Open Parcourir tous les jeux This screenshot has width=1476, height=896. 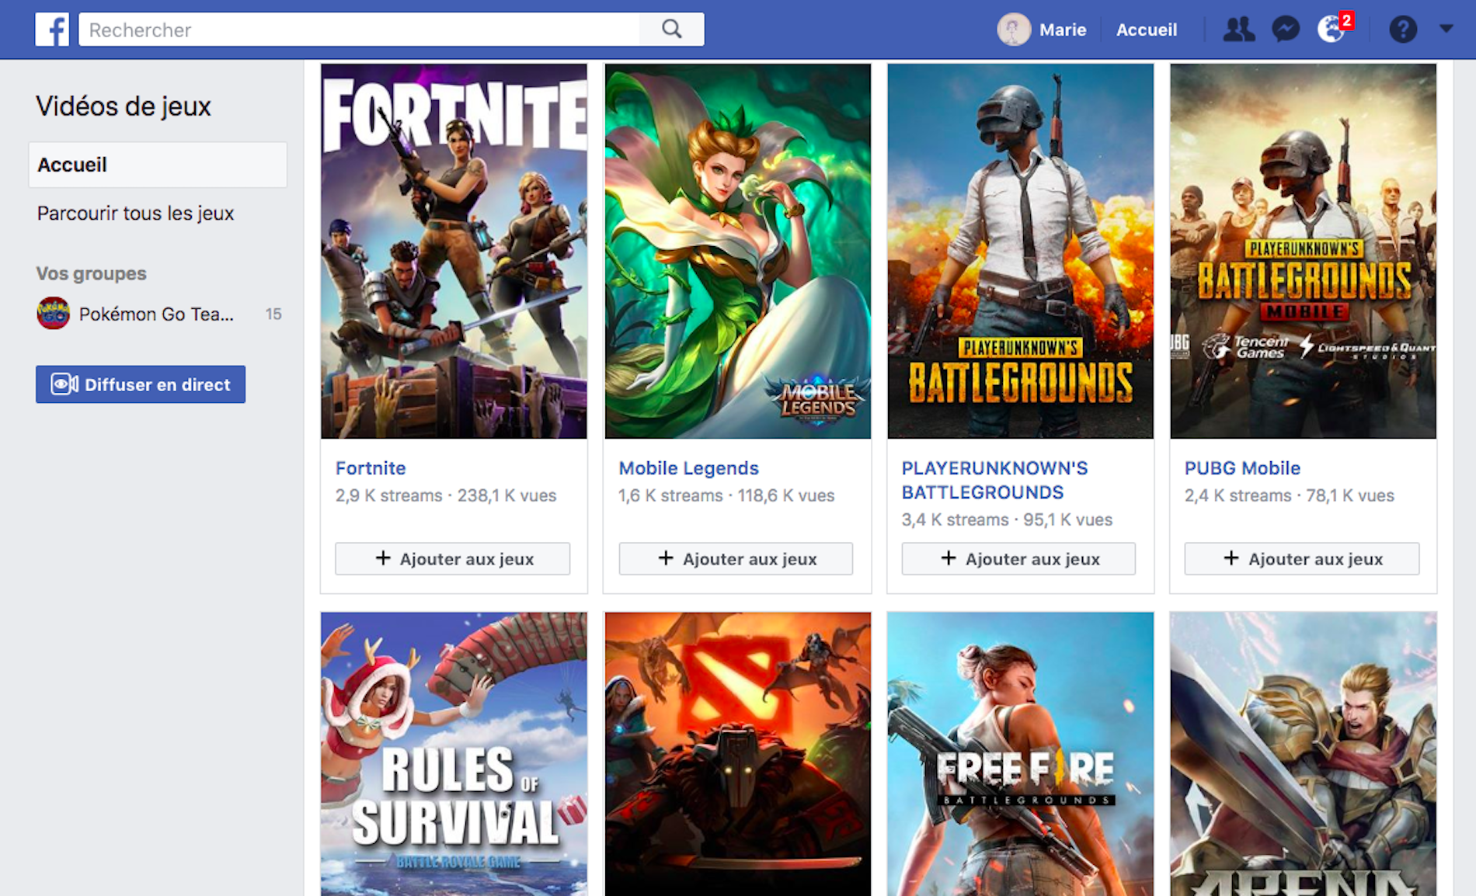pos(135,214)
